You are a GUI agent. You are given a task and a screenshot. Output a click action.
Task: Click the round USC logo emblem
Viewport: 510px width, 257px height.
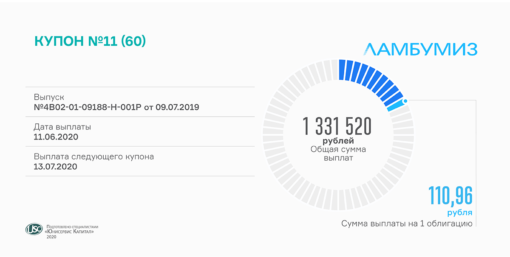coord(34,229)
